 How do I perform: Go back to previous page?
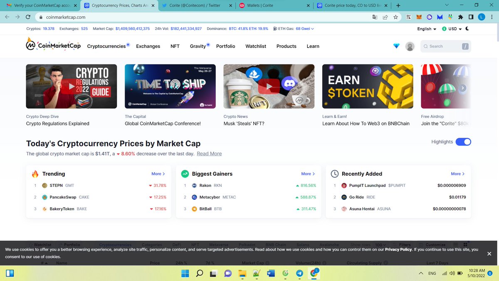(7, 17)
